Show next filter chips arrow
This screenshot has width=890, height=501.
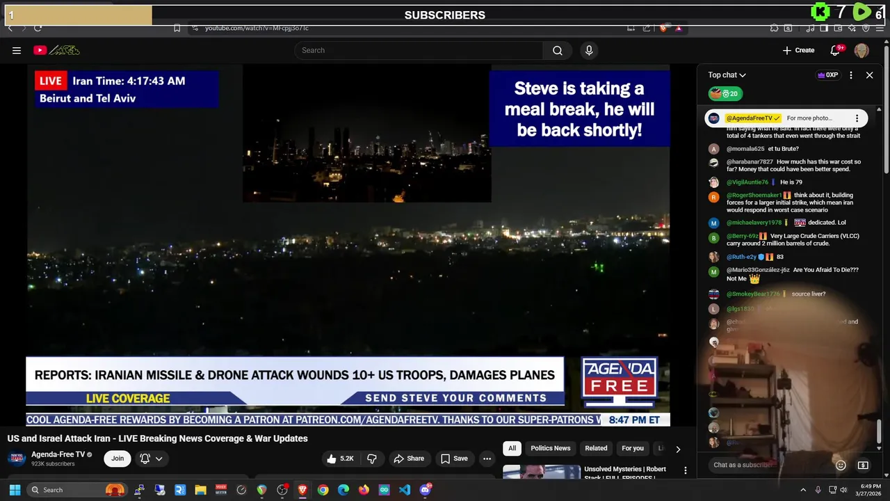coord(678,449)
